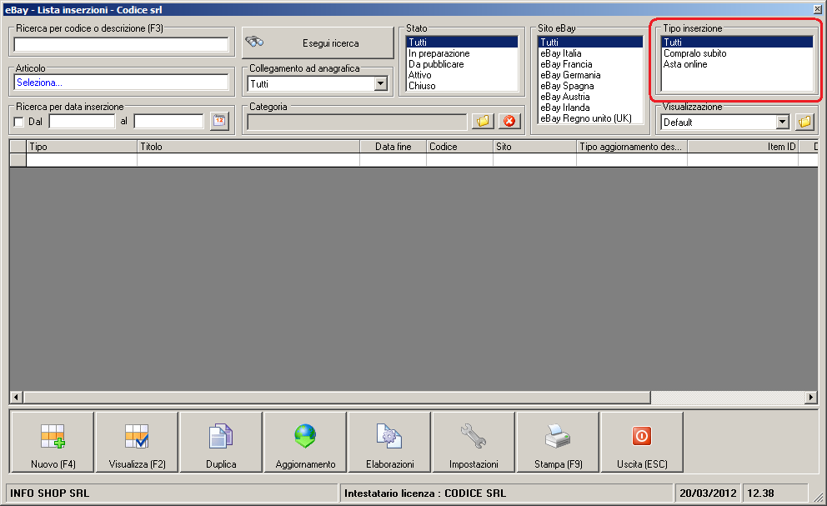Select eBay Germania site
827x506 pixels.
click(591, 75)
